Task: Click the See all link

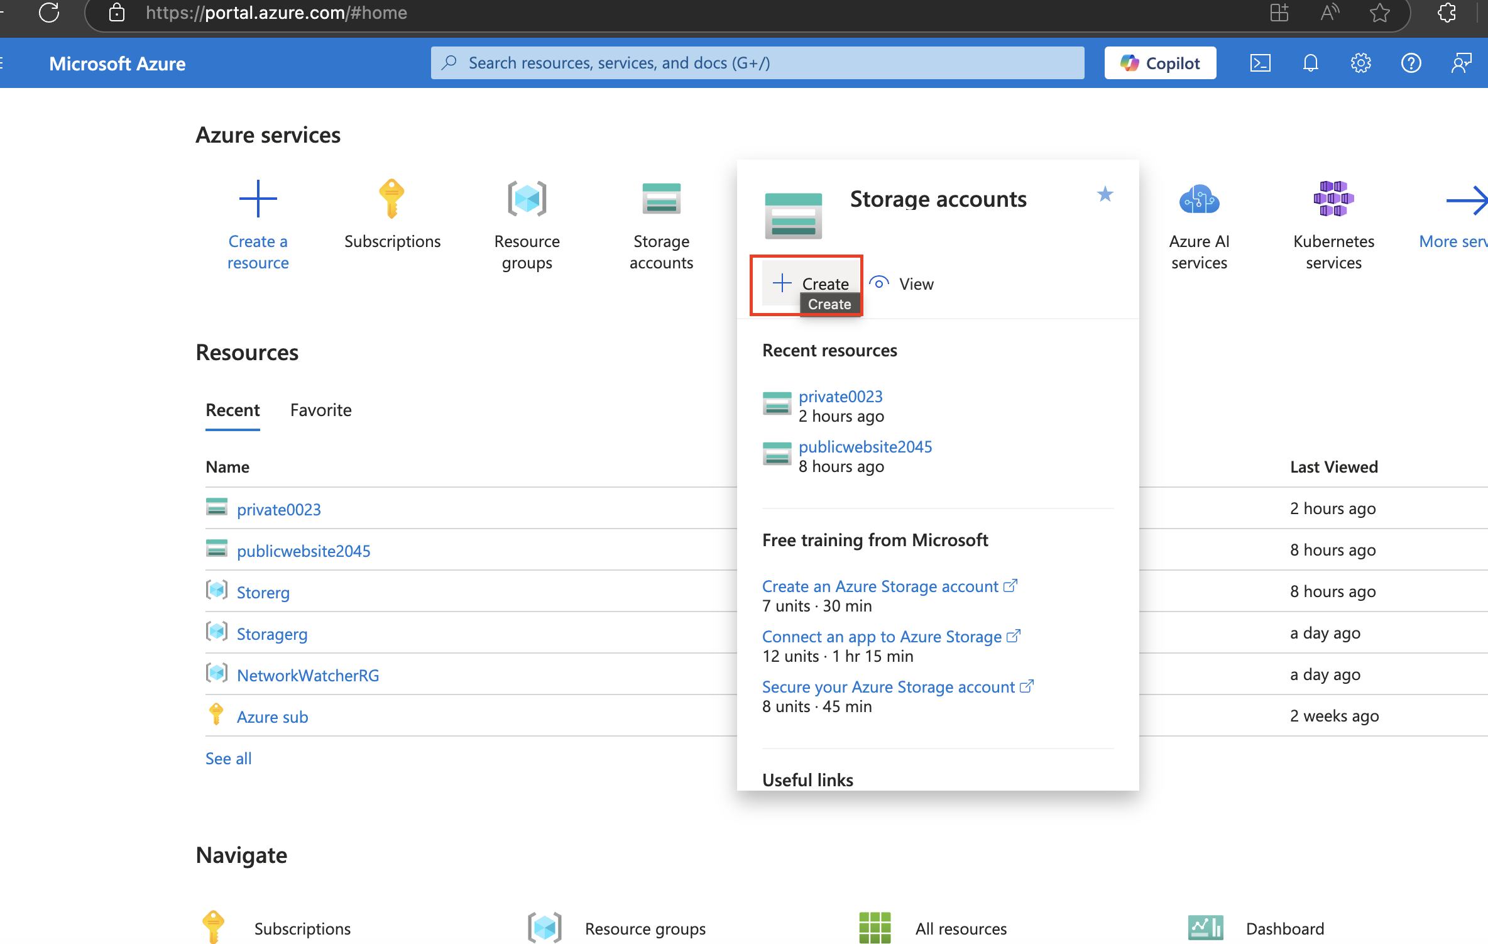Action: point(229,758)
